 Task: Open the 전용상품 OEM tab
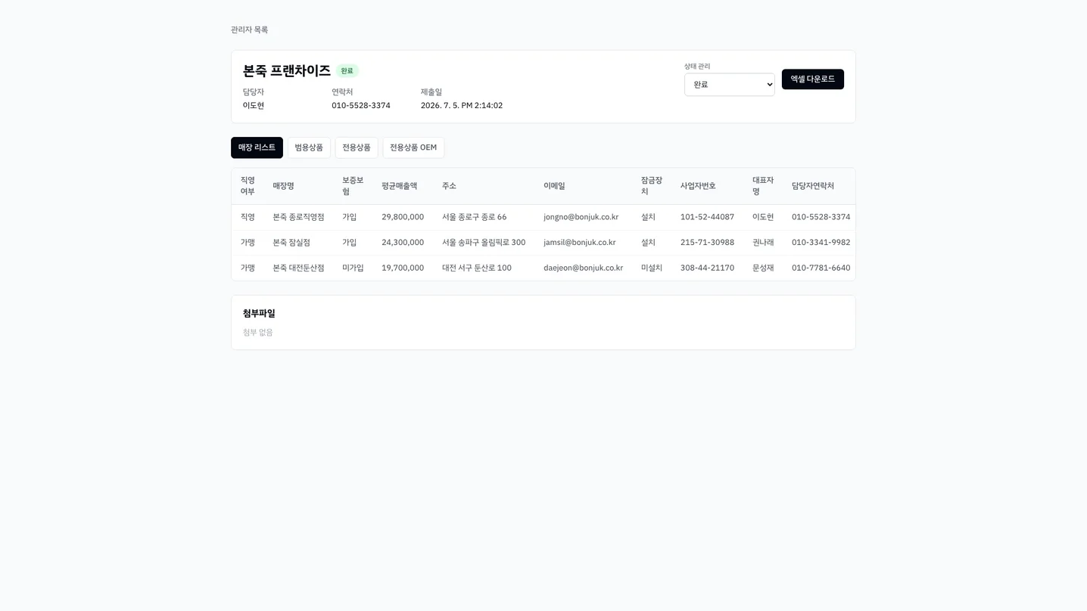pyautogui.click(x=413, y=147)
